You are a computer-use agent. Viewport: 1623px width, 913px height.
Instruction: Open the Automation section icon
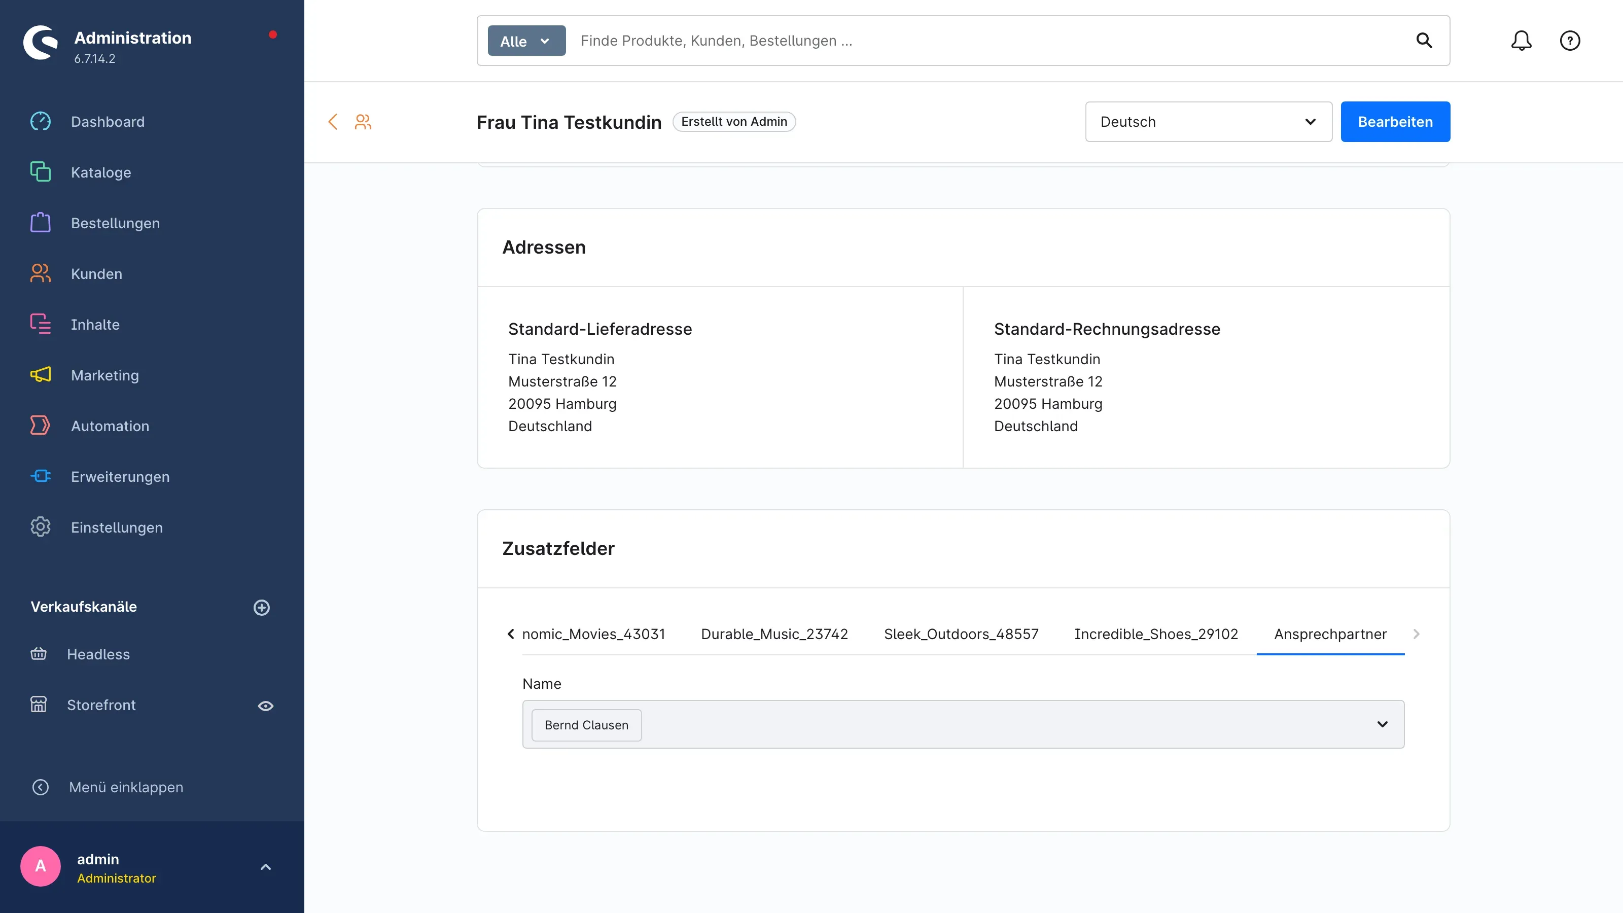click(x=41, y=426)
